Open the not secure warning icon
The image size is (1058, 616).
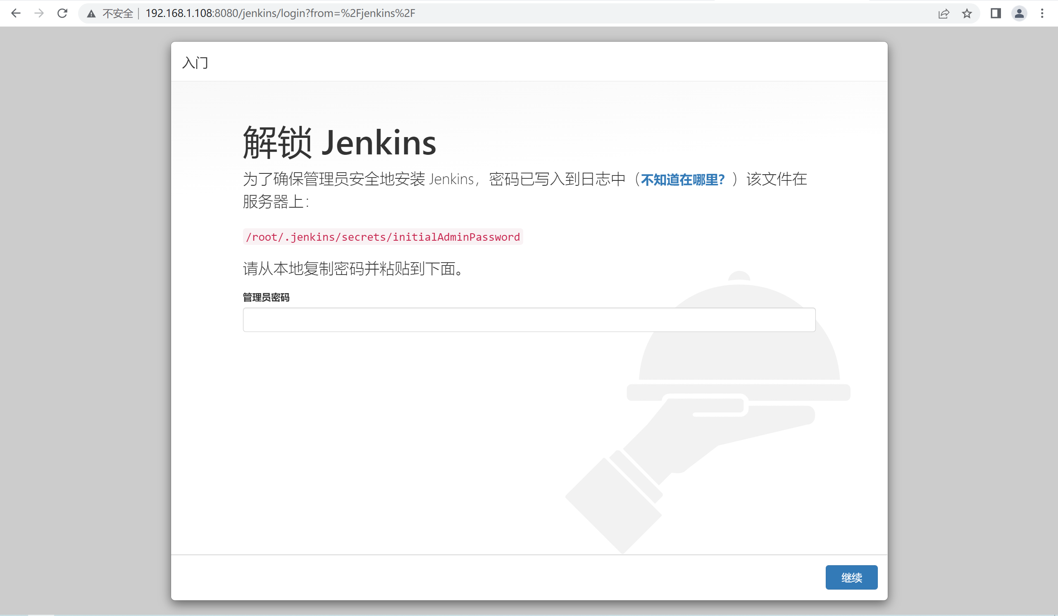(91, 14)
